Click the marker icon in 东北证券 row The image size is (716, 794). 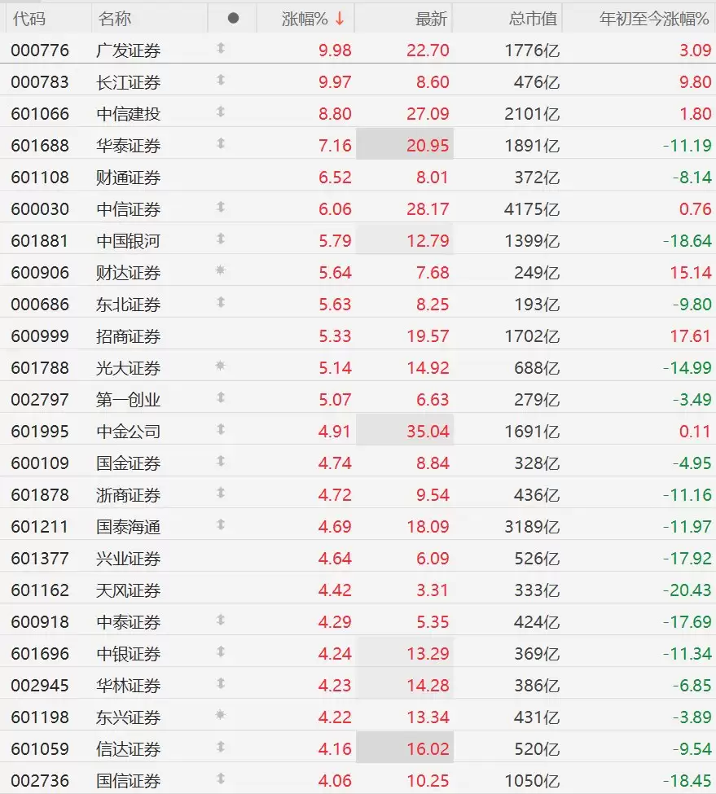point(220,302)
